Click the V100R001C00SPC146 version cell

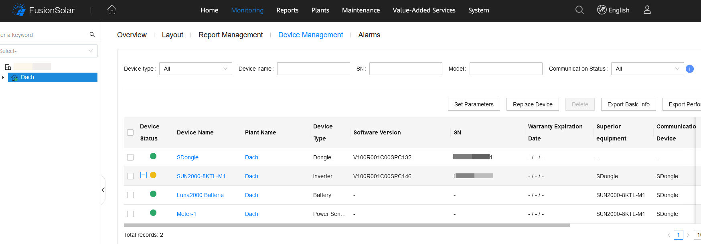coord(382,176)
